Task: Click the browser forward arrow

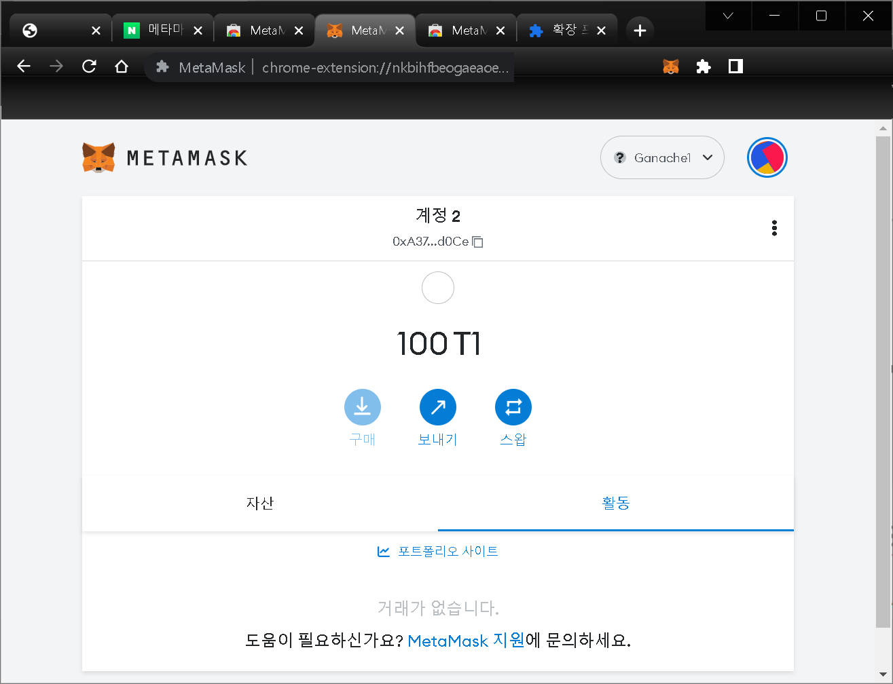Action: [56, 66]
